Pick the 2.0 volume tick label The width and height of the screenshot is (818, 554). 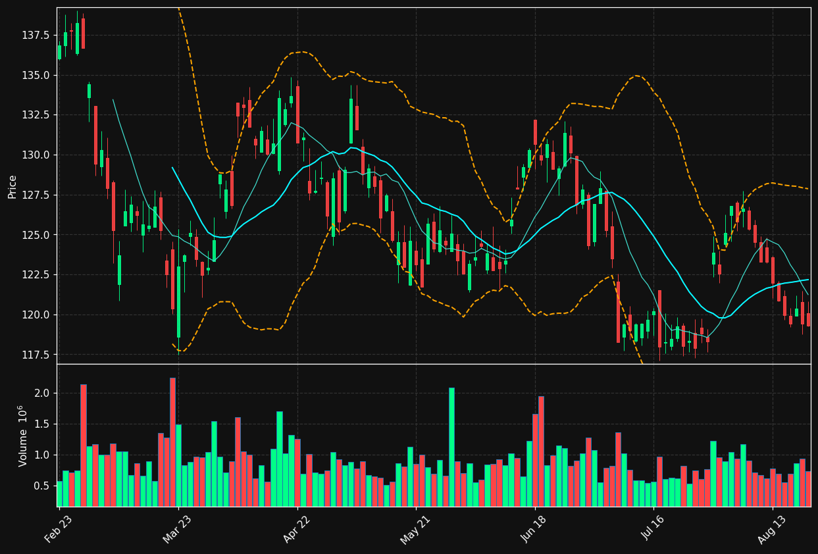[42, 393]
